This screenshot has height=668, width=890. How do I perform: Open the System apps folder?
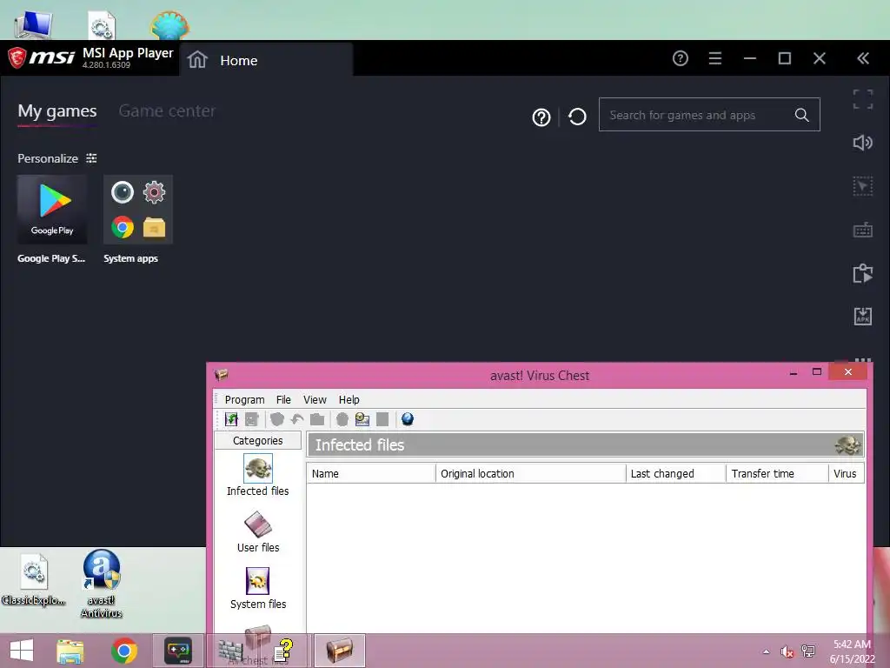[138, 209]
